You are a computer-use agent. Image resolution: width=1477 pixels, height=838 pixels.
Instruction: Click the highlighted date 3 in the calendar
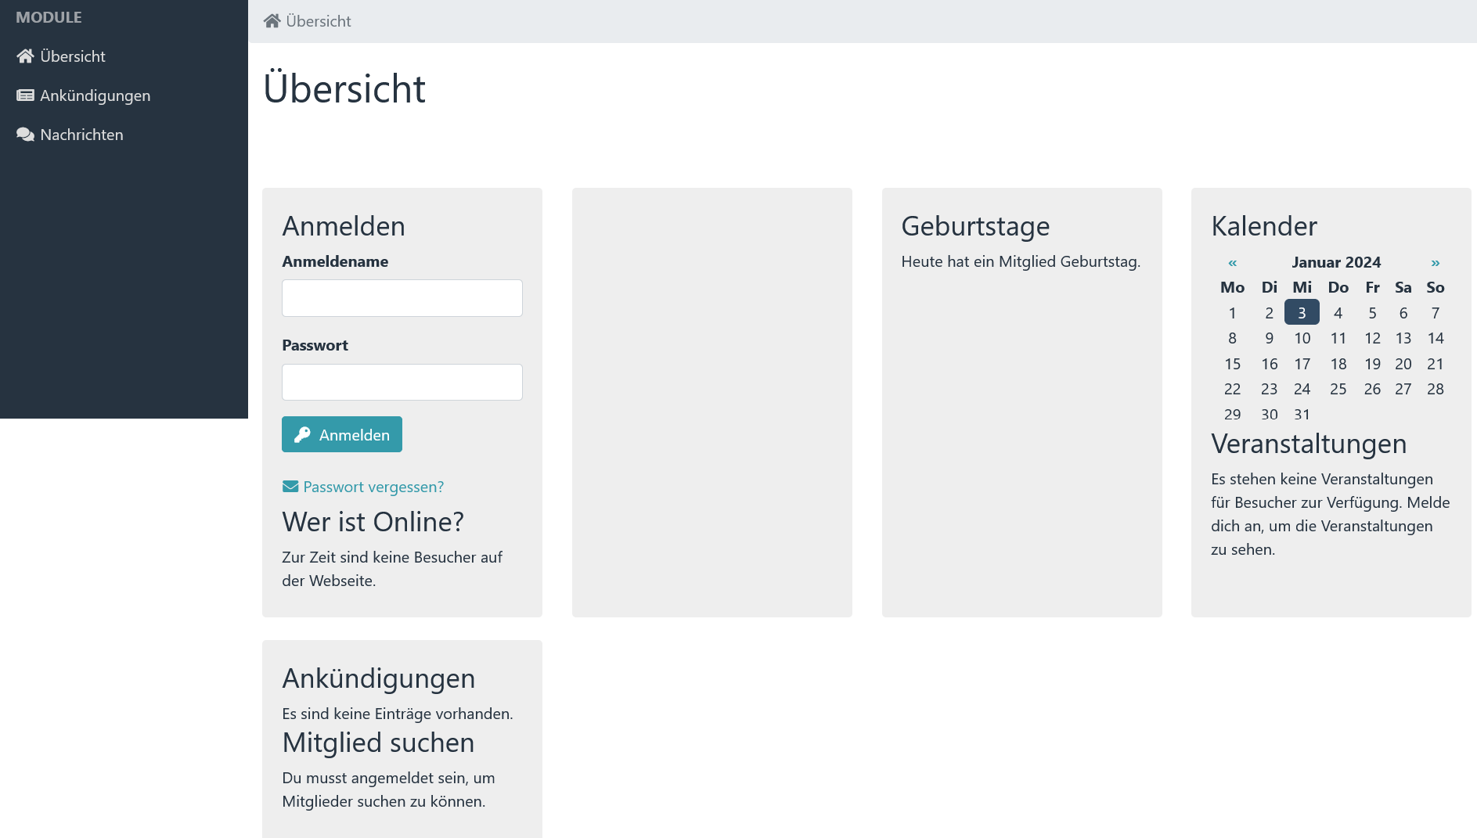pyautogui.click(x=1302, y=312)
